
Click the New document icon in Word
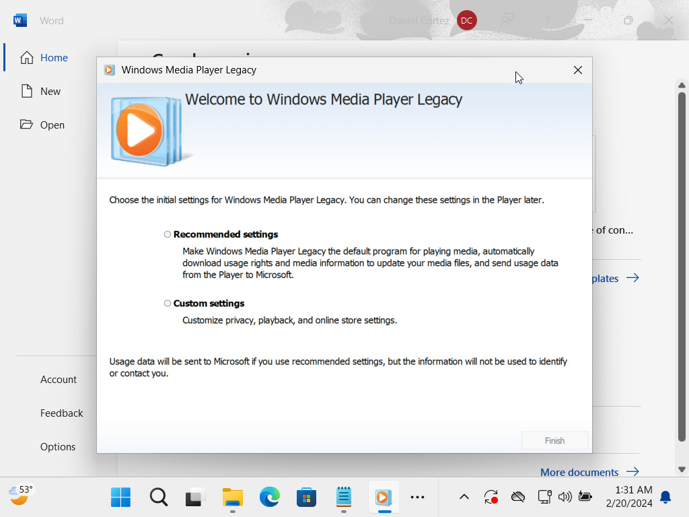tap(27, 91)
